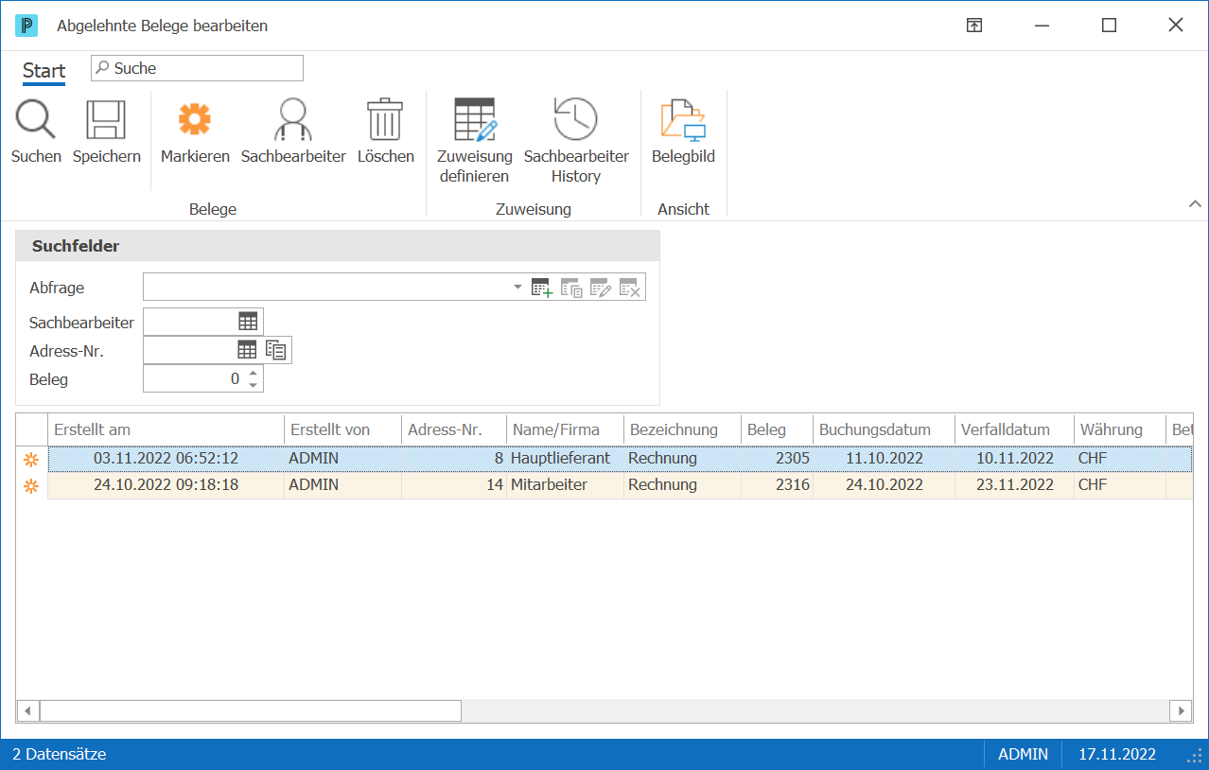The width and height of the screenshot is (1209, 770).
Task: Sort by the Erstellt am column header
Action: pos(166,429)
